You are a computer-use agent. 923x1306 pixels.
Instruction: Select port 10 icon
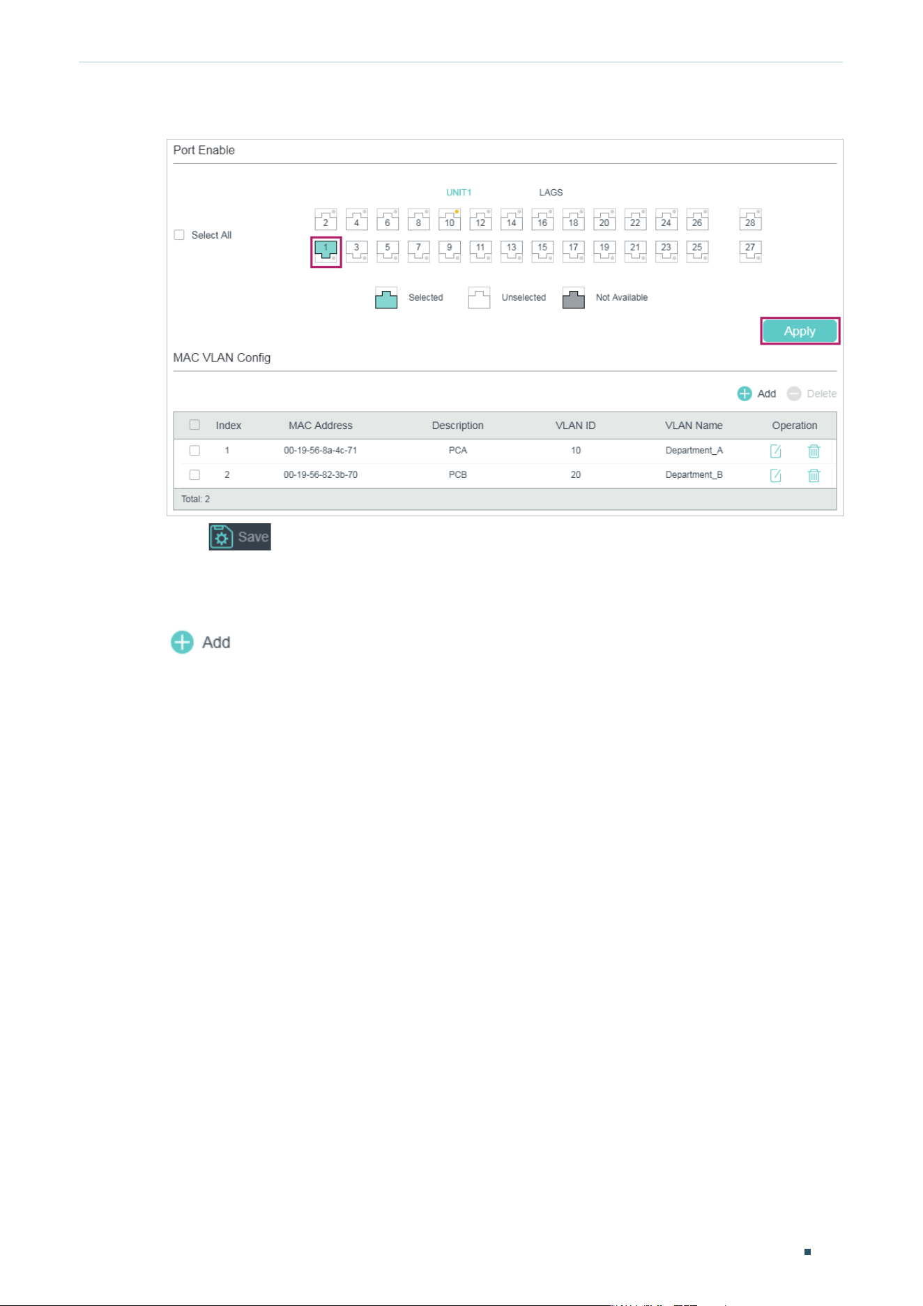click(450, 219)
